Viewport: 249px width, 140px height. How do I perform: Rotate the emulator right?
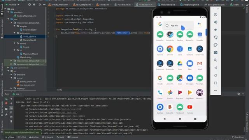pos(216,45)
